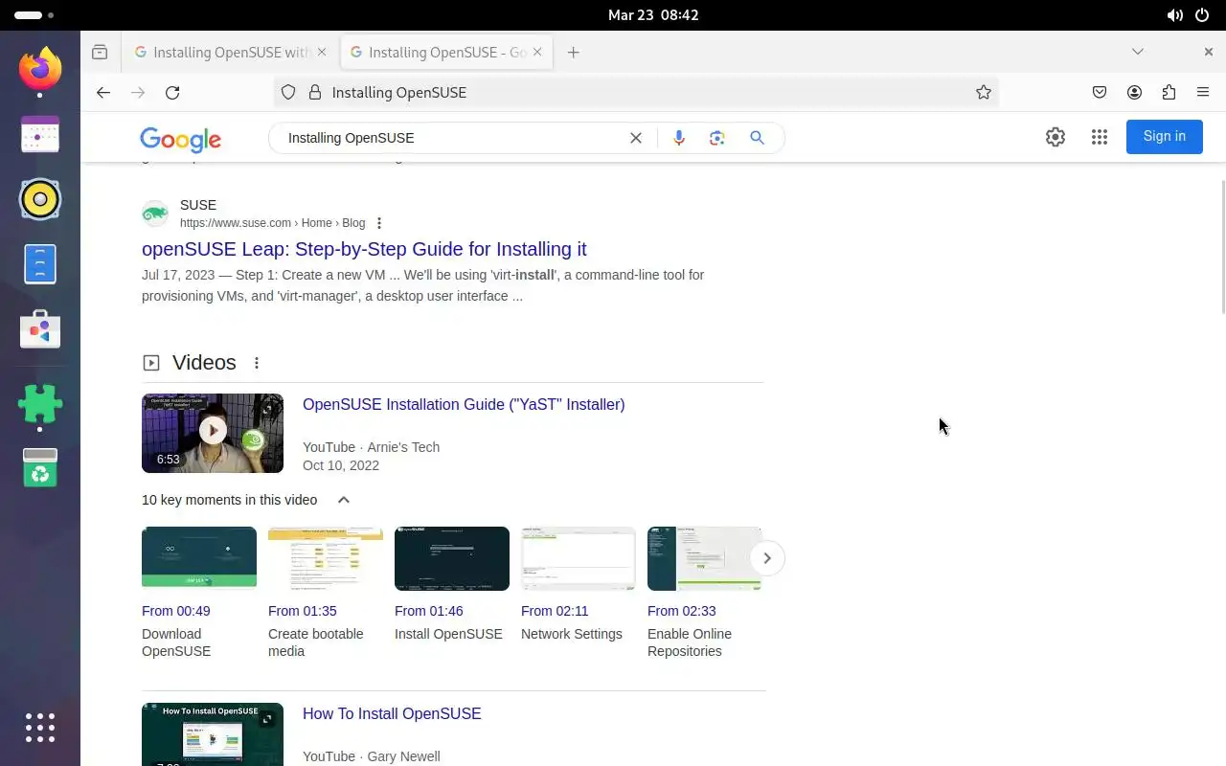Image resolution: width=1226 pixels, height=766 pixels.
Task: Click the From 01:35 timestamp
Action: pyautogui.click(x=303, y=611)
